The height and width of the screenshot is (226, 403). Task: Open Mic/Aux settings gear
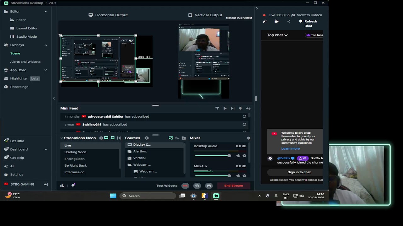pos(244,176)
